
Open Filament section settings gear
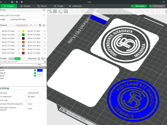click(44, 25)
